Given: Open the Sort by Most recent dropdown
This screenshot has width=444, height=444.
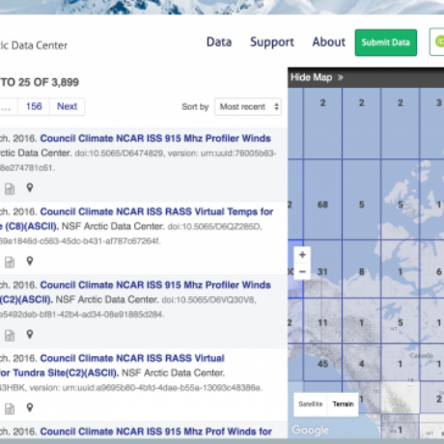Looking at the screenshot, I should point(248,106).
